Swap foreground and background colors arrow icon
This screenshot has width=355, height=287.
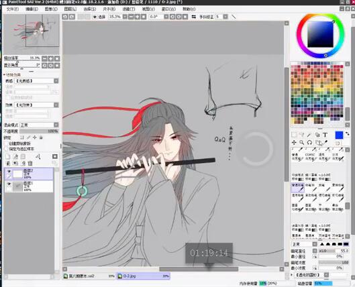(x=347, y=134)
